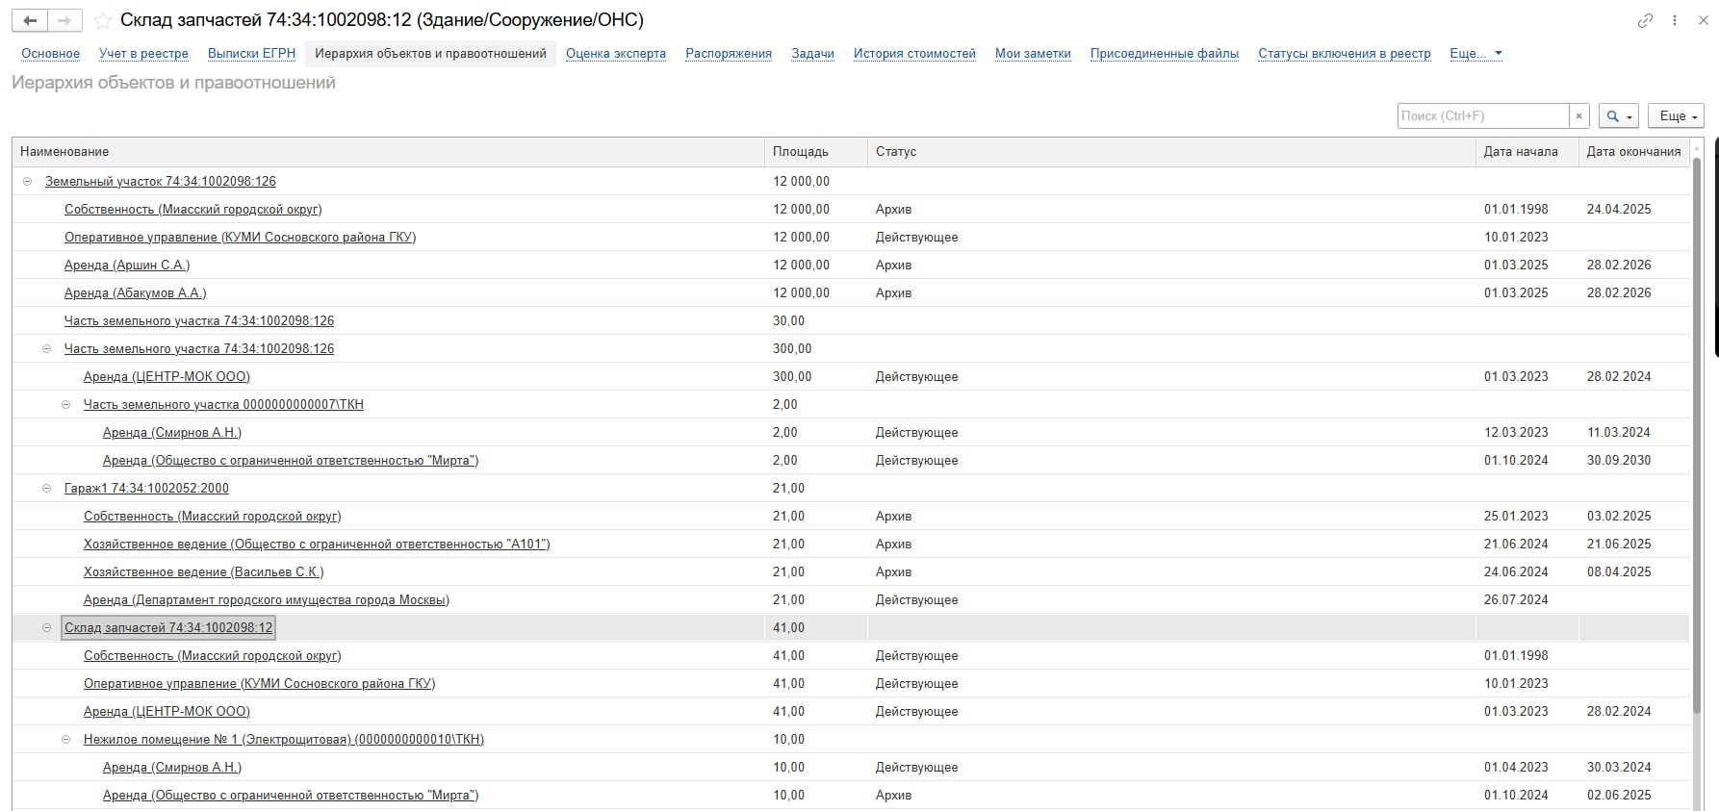The image size is (1719, 811).
Task: Collapse the Гараж1 74:34:1002052:2000 node
Action: 46,488
